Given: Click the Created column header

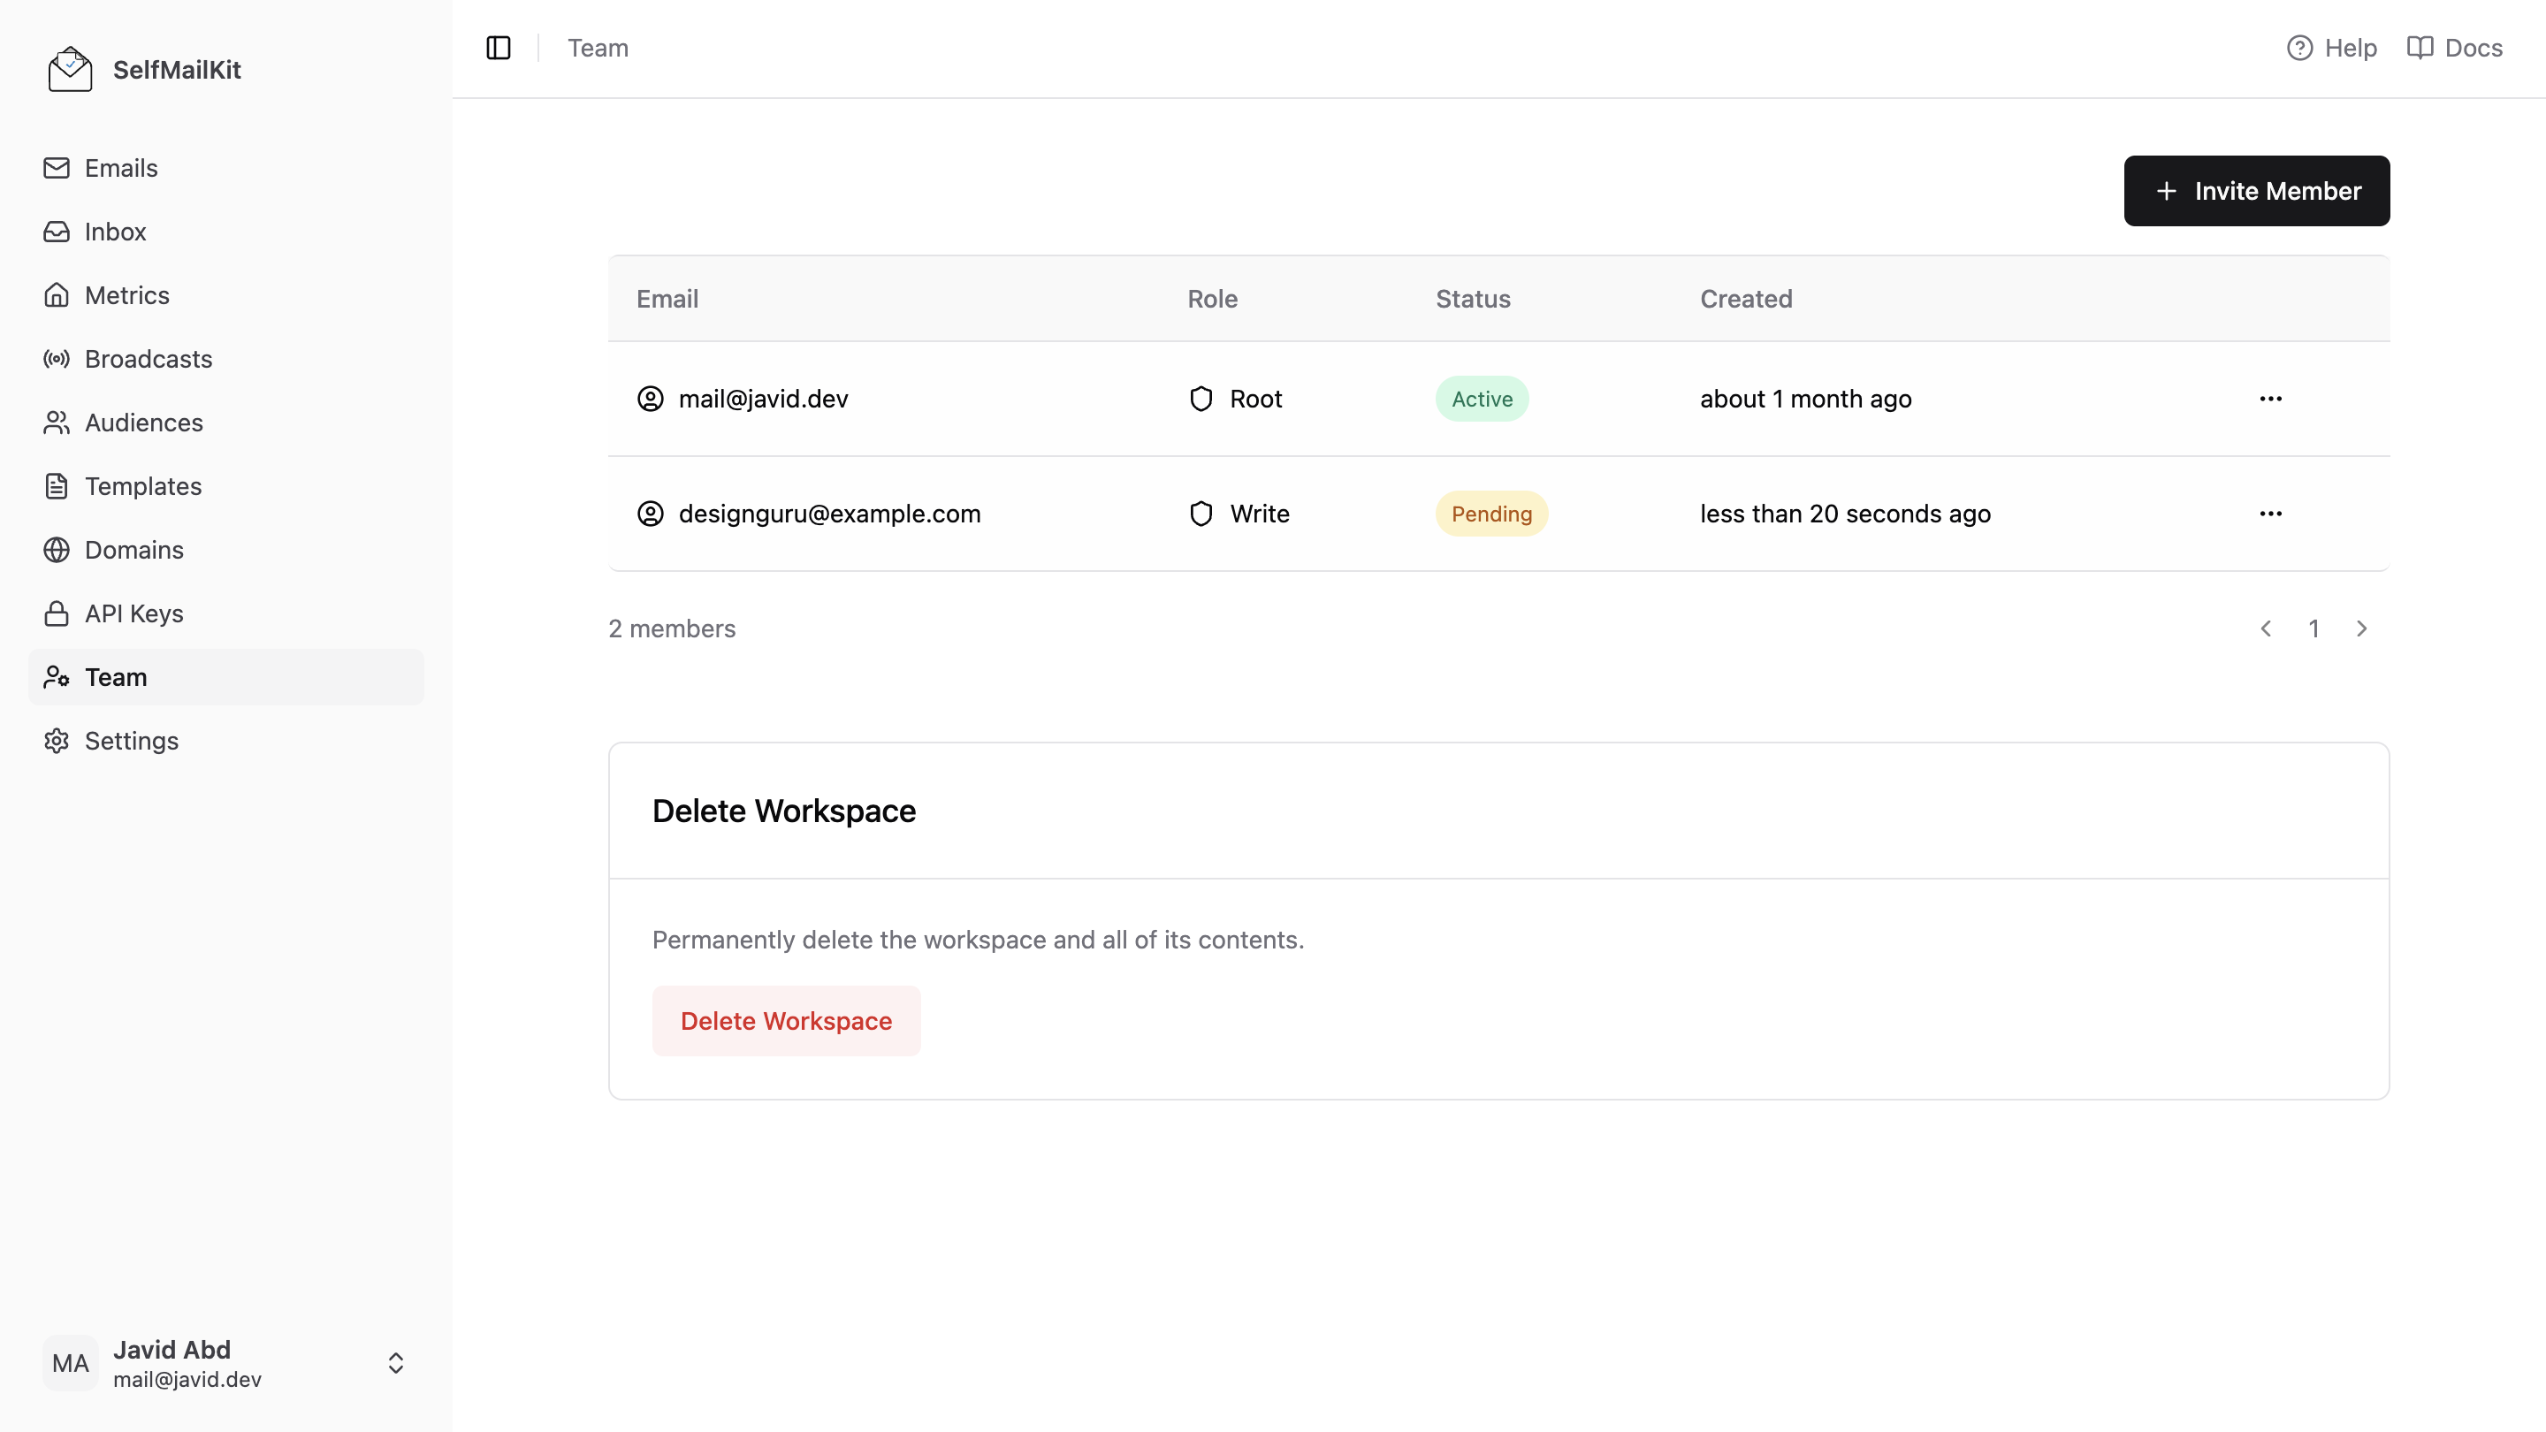Looking at the screenshot, I should pos(1747,299).
